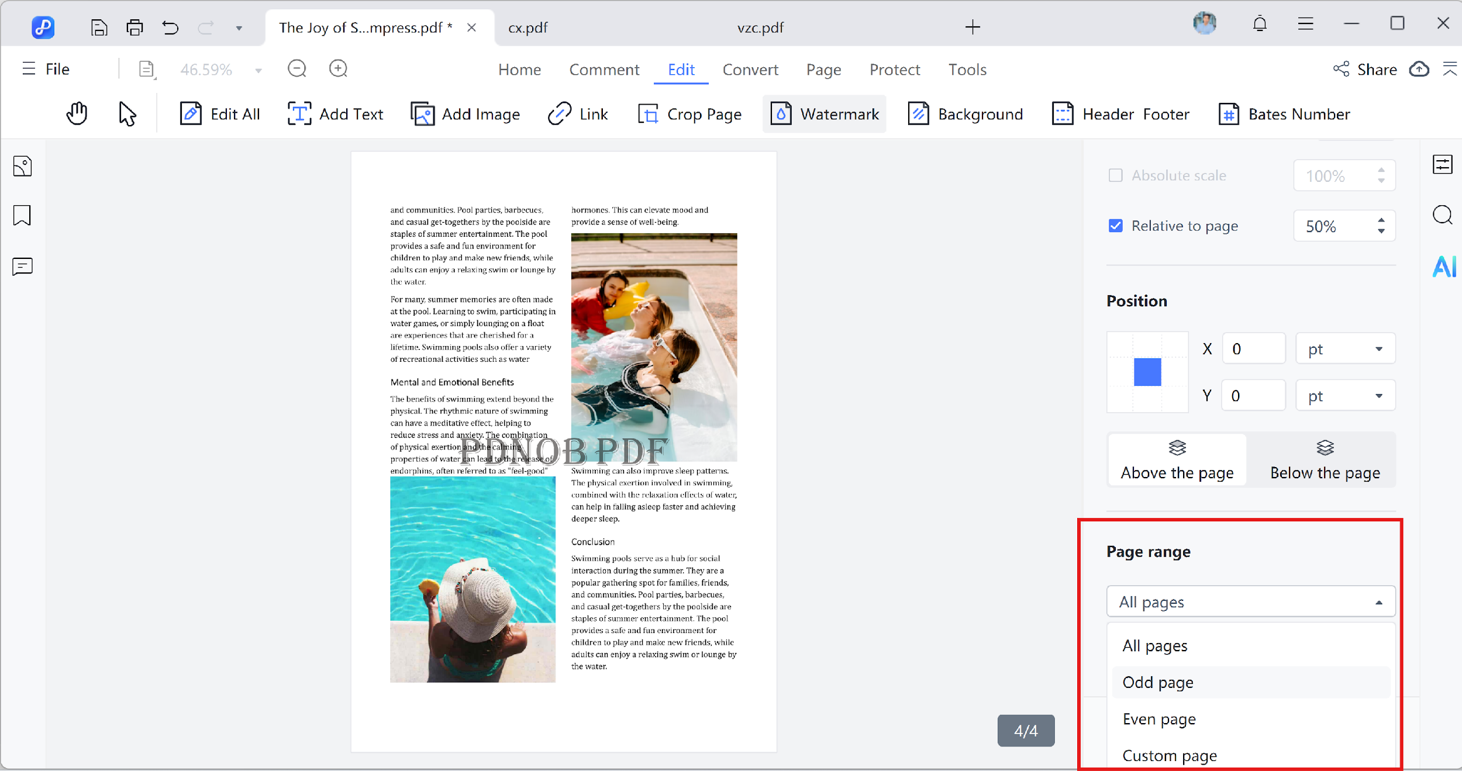Click the Share button
The height and width of the screenshot is (771, 1462).
point(1365,69)
